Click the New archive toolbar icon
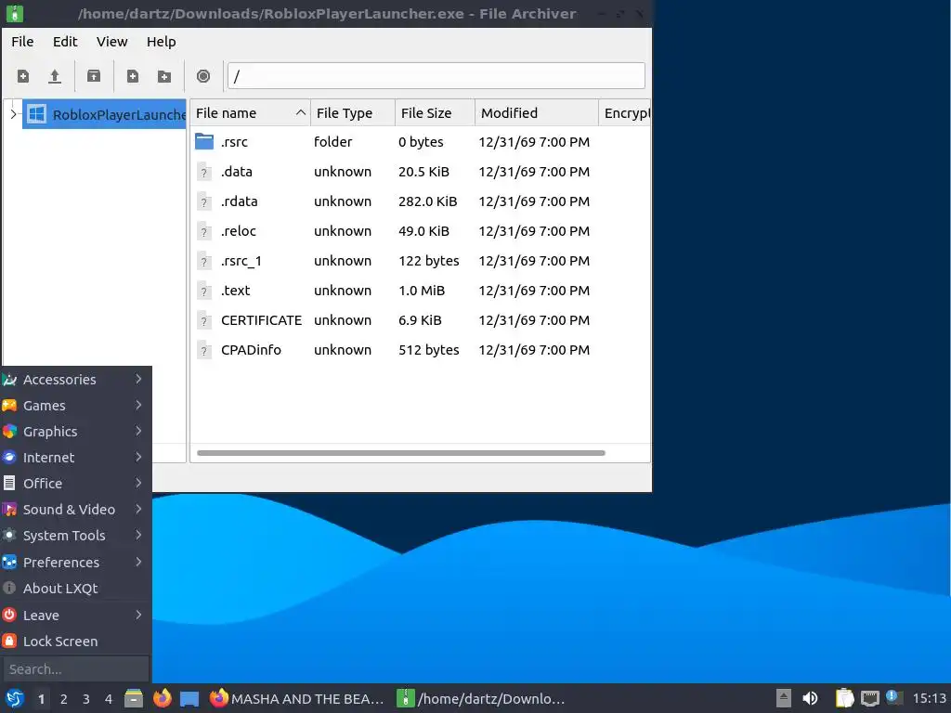The width and height of the screenshot is (951, 713). pos(23,76)
